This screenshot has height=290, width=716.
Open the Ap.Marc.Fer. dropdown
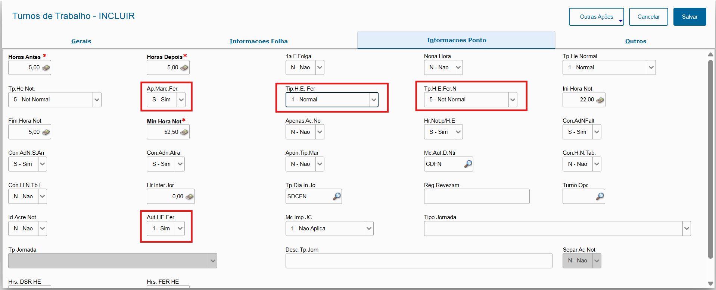click(181, 100)
